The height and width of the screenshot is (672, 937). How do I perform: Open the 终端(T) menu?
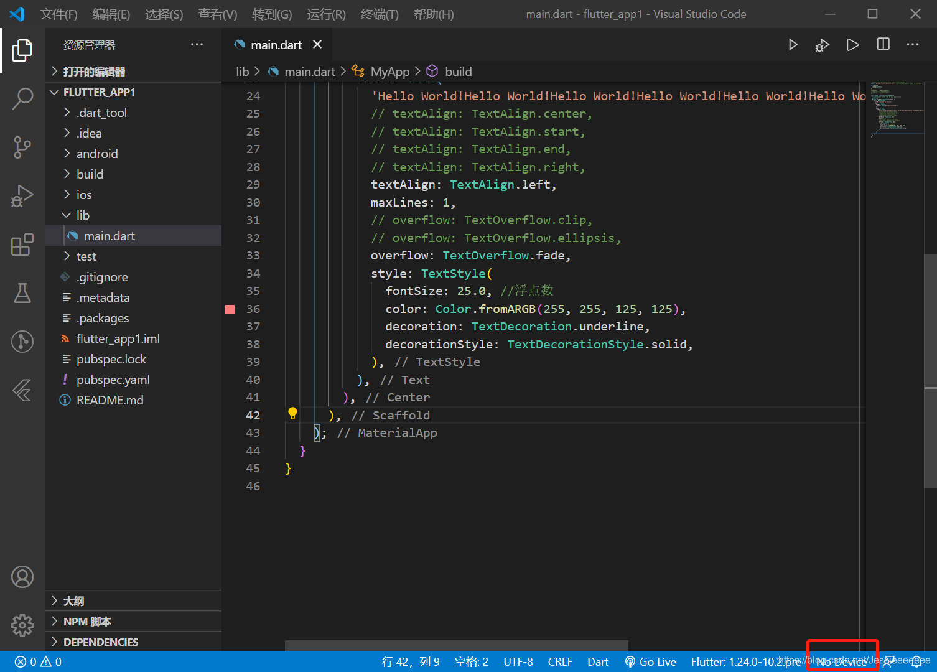pyautogui.click(x=380, y=14)
